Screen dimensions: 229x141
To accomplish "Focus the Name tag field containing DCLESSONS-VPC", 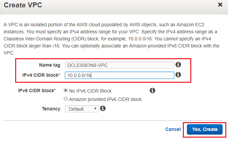I will [119, 65].
